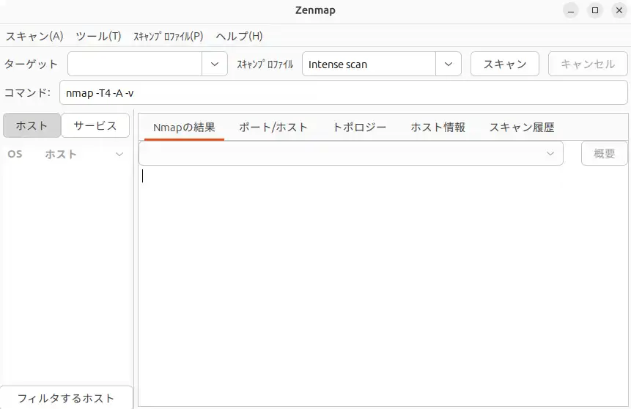
Task: Select the ホスト toggle button
Action: pos(32,125)
